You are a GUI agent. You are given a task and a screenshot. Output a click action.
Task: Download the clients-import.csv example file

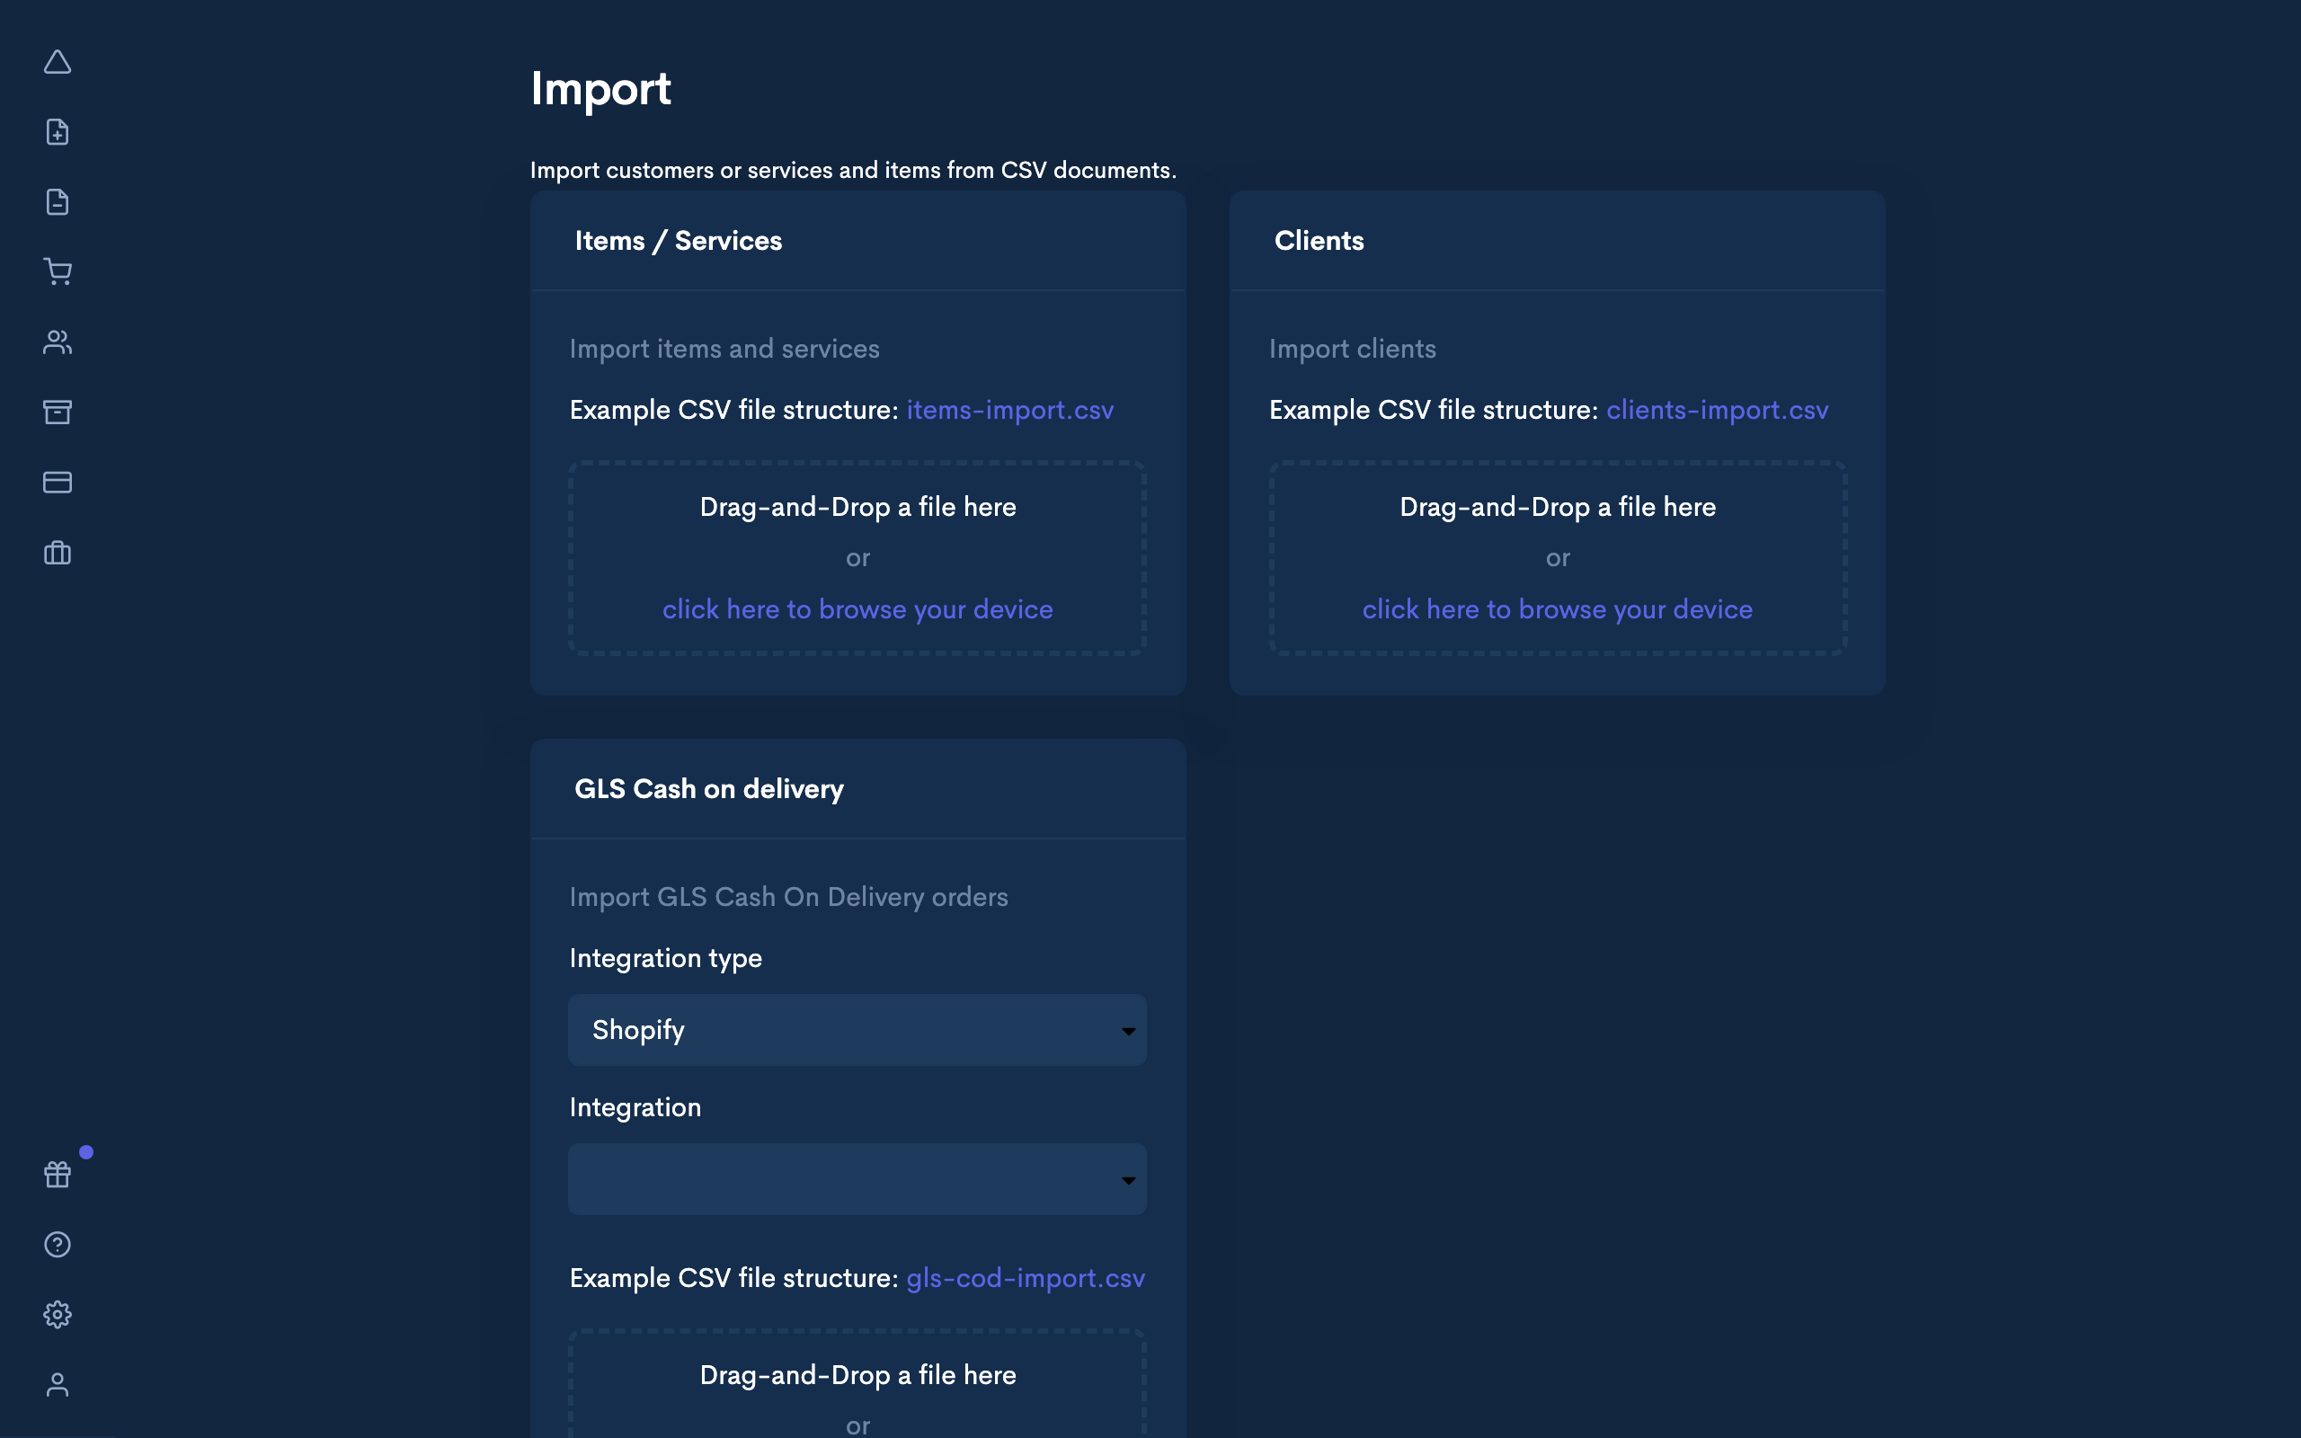[1716, 410]
